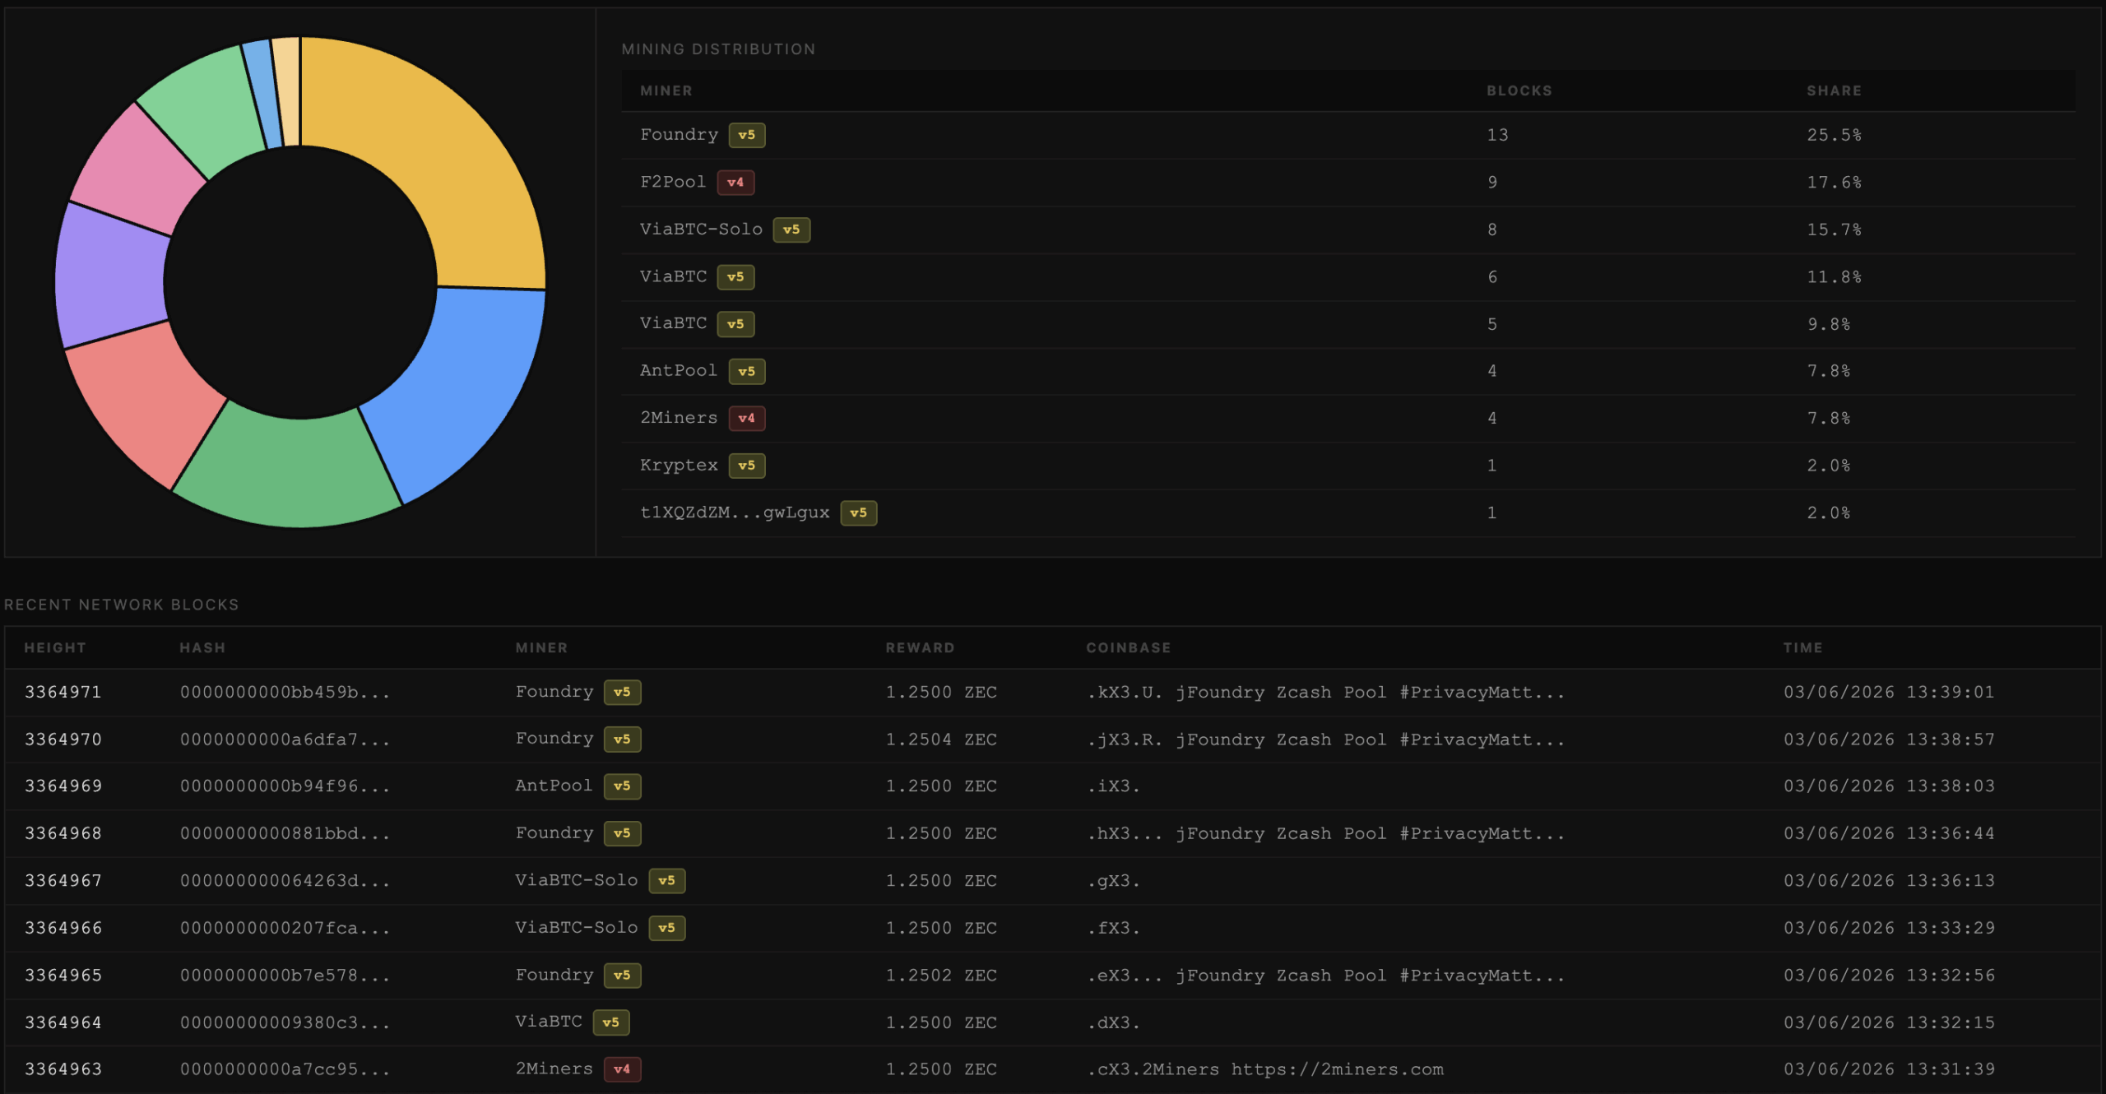Screen dimensions: 2106x1094
Task: Click timestamp 03/06/2026 13:39:01
Action: point(1889,693)
